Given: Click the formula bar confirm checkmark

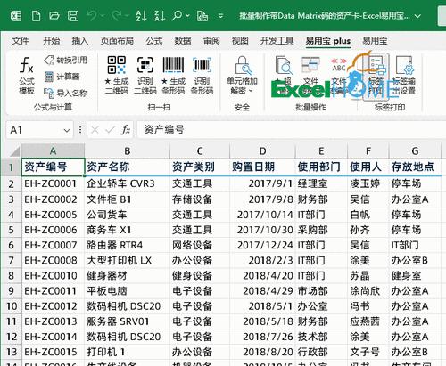Looking at the screenshot, I should [111, 130].
